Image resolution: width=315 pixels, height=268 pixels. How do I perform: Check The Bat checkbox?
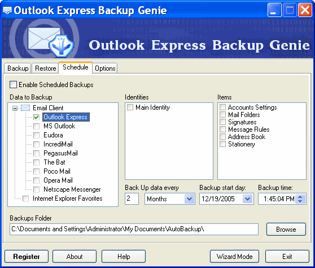(36, 162)
